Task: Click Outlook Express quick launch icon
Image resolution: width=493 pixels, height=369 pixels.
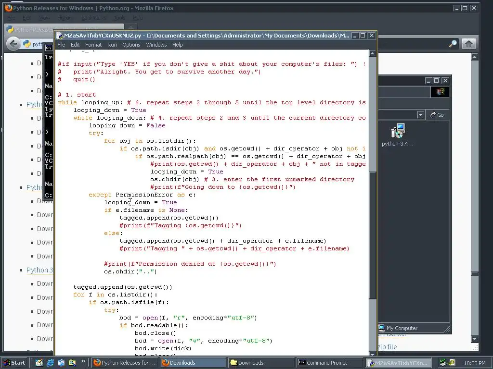Action: 61,363
